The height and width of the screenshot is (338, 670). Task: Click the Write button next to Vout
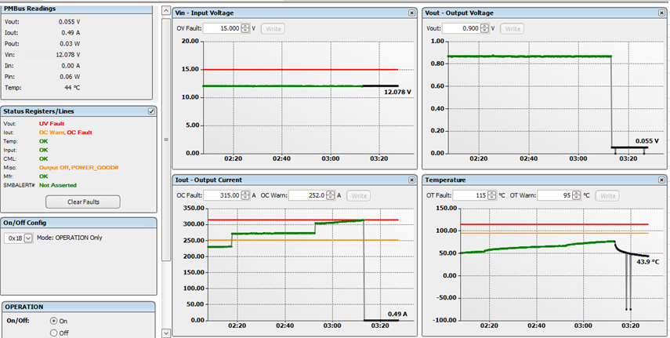pyautogui.click(x=512, y=28)
